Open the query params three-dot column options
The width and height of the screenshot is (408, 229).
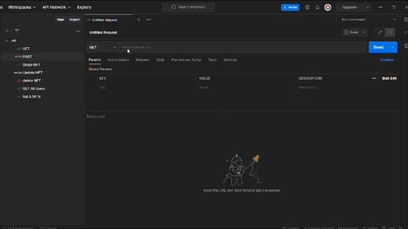374,78
